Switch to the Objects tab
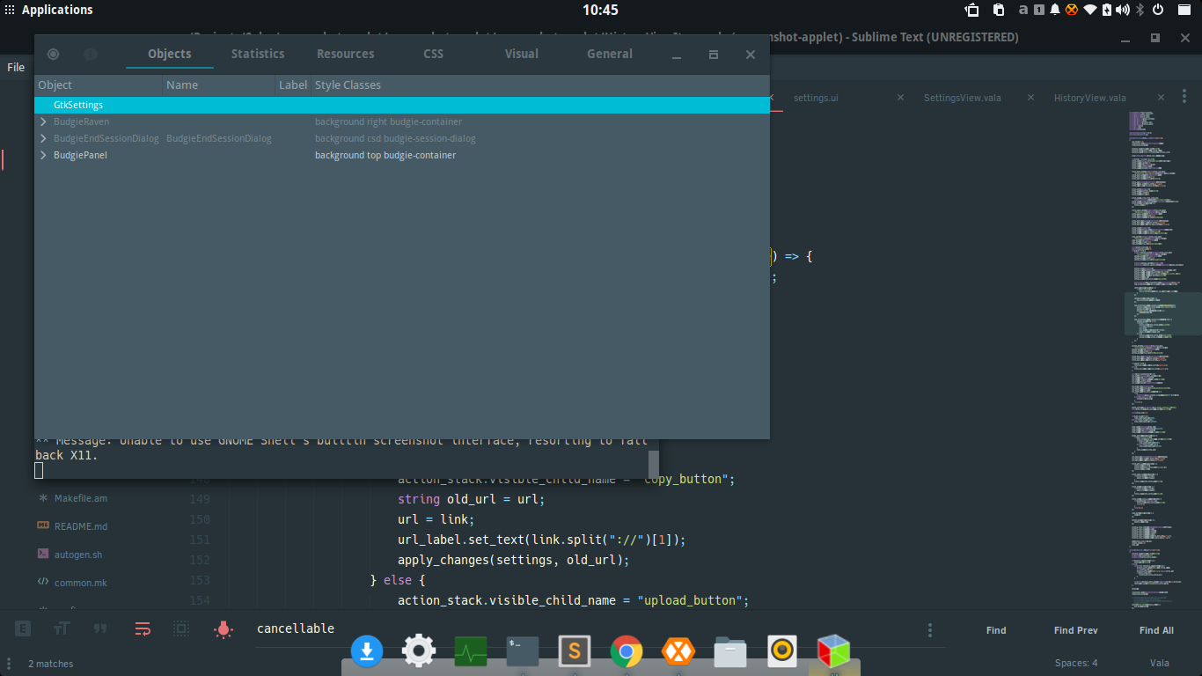The width and height of the screenshot is (1202, 676). tap(170, 54)
